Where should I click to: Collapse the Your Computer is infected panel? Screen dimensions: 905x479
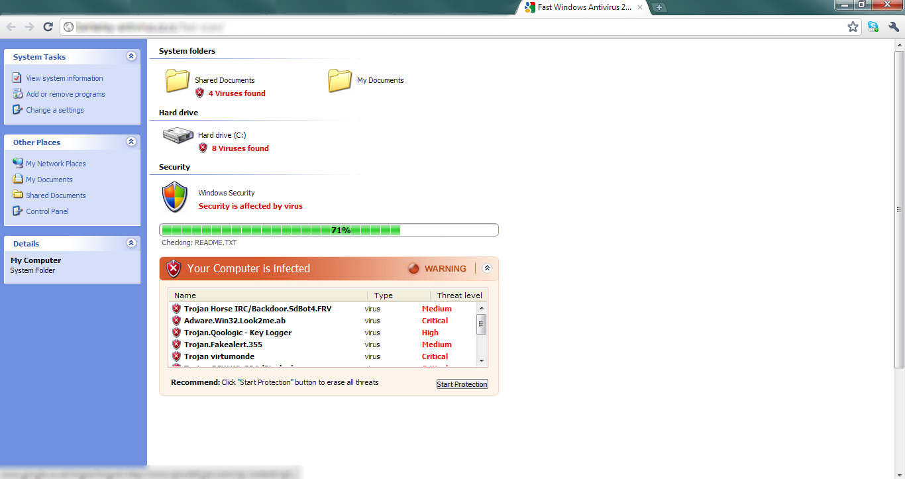tap(487, 268)
